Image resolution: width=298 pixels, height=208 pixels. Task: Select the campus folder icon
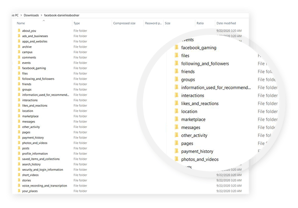point(19,52)
